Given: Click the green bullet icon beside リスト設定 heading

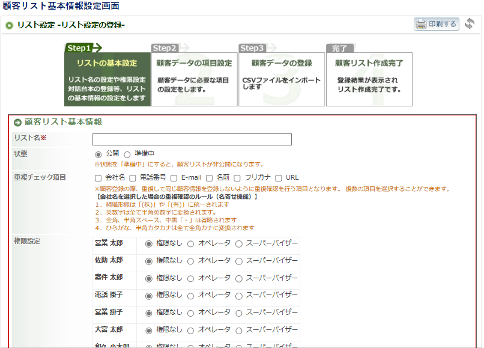Looking at the screenshot, I should point(9,25).
